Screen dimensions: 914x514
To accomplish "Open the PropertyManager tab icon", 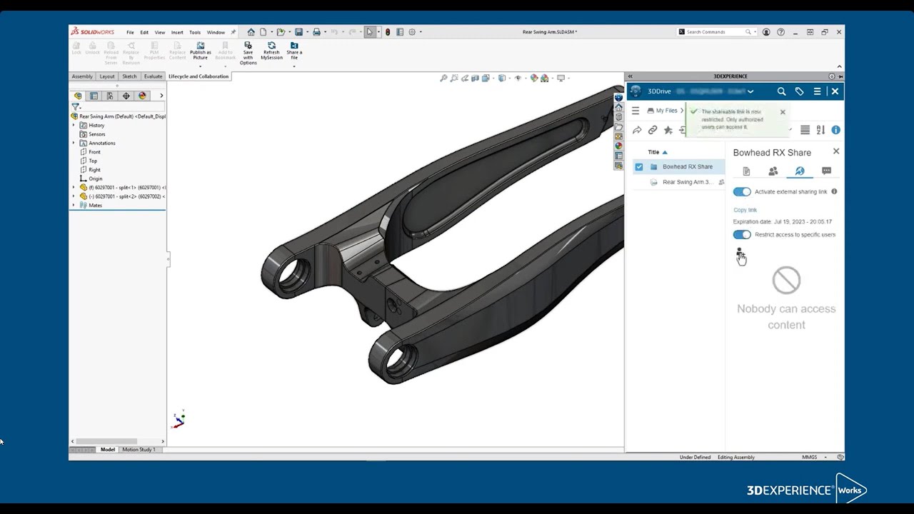I will (x=94, y=96).
